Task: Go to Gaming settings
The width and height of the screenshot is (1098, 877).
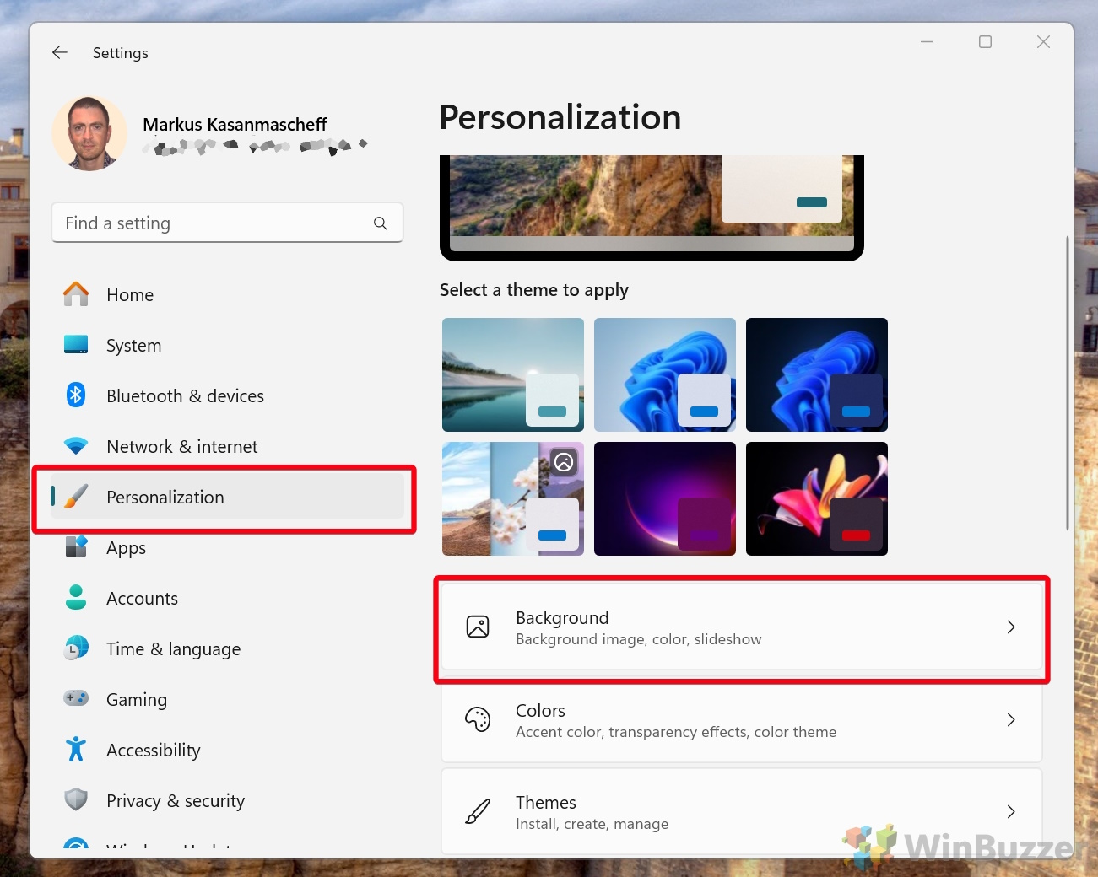Action: coord(227,699)
